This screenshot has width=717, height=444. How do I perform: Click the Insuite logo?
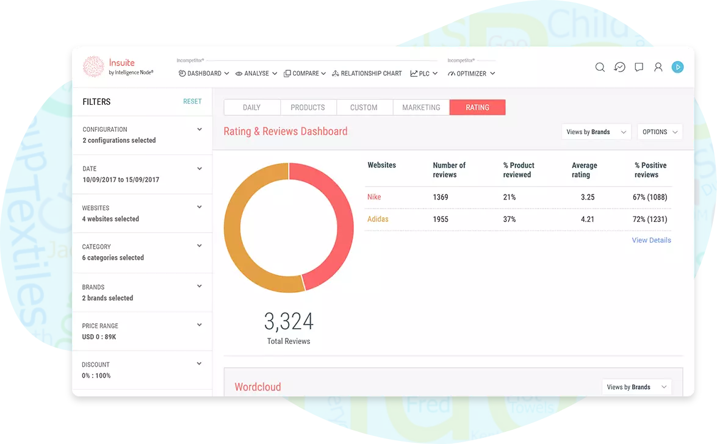pos(118,67)
